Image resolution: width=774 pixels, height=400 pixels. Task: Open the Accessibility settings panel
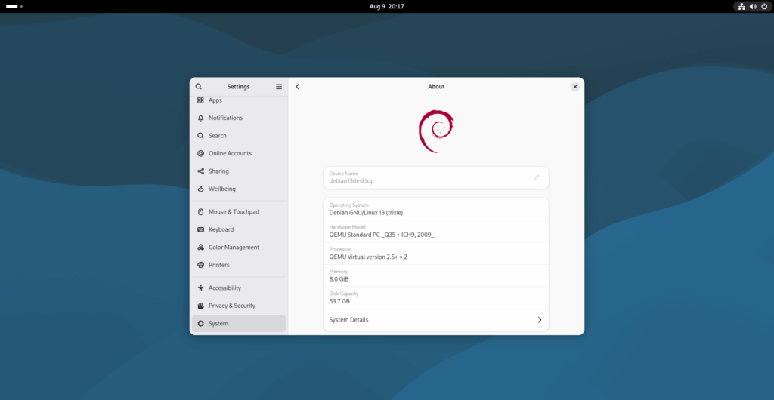[x=238, y=288]
